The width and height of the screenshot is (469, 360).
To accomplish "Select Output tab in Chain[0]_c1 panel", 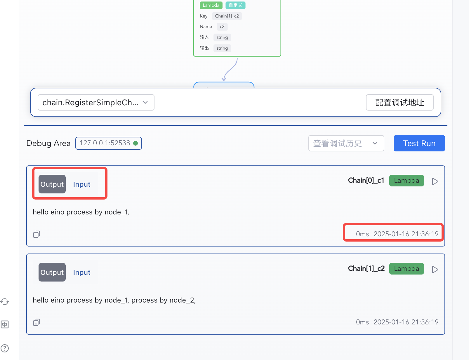I will 52,184.
